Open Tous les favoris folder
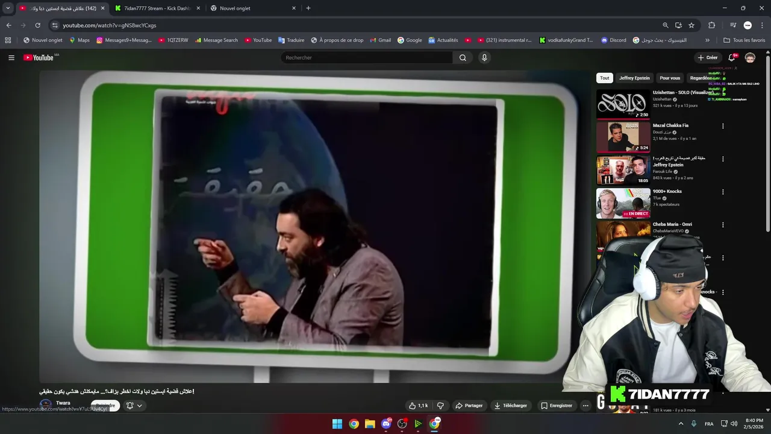The height and width of the screenshot is (434, 771). pyautogui.click(x=744, y=40)
